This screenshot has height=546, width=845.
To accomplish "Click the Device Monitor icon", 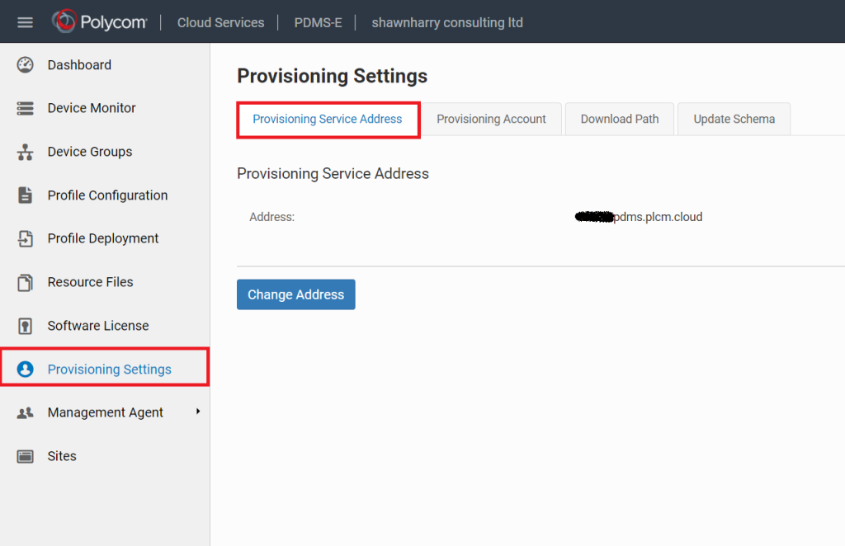I will (x=25, y=108).
